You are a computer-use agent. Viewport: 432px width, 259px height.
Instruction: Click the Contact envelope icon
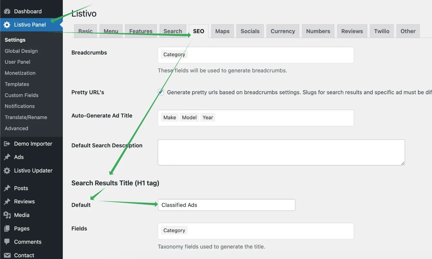tap(7, 255)
